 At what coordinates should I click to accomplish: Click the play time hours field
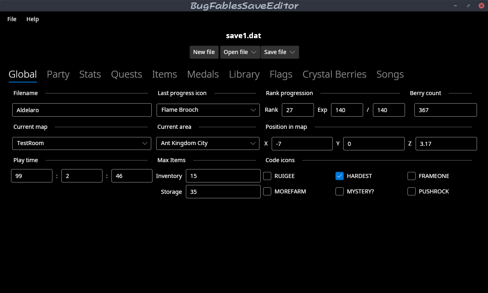[x=32, y=176]
